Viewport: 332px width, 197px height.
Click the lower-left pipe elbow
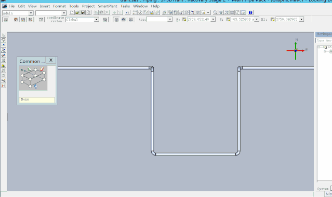(x=153, y=153)
